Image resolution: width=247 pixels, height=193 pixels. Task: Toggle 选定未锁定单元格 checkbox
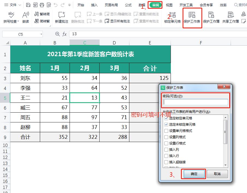(166, 124)
